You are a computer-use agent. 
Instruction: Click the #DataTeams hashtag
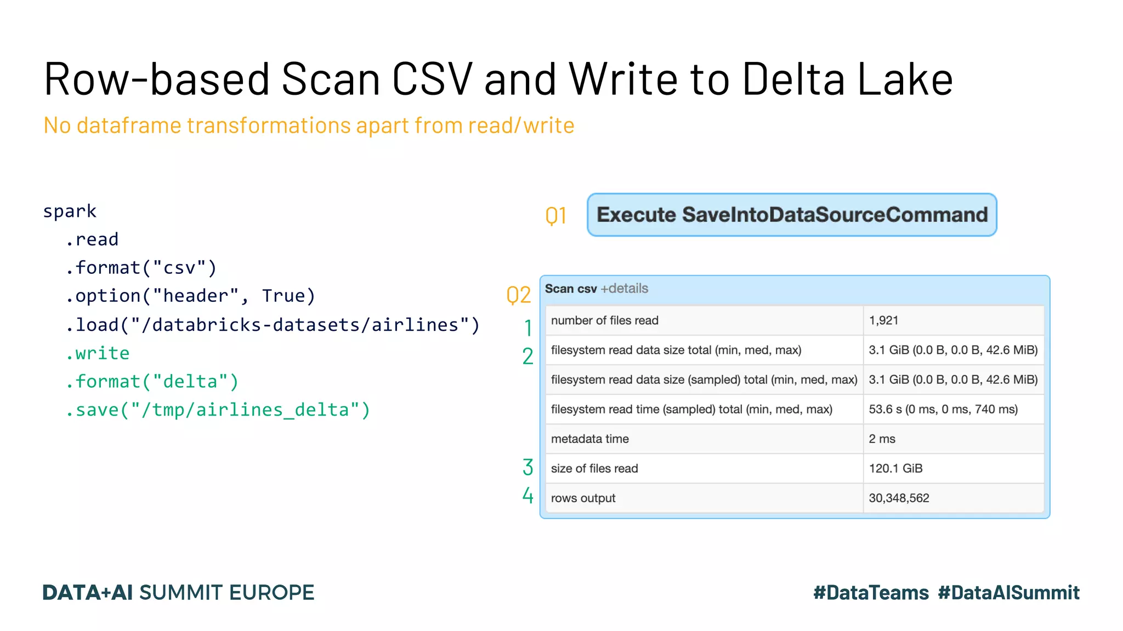click(x=871, y=593)
